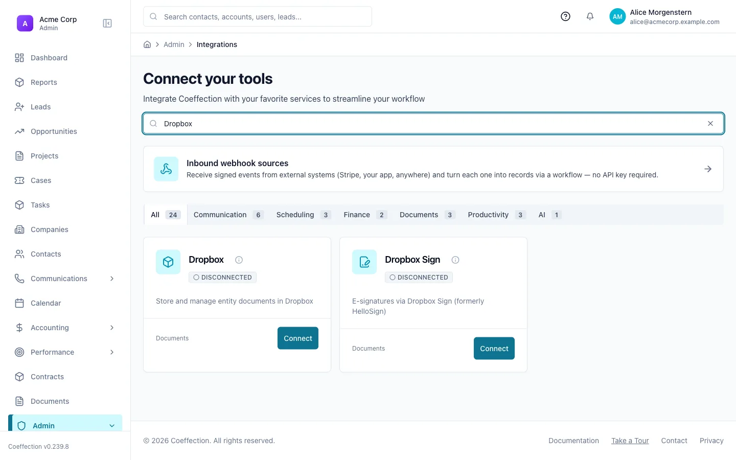The width and height of the screenshot is (736, 460).
Task: Click the integrations search field containing Dropbox
Action: pos(433,124)
